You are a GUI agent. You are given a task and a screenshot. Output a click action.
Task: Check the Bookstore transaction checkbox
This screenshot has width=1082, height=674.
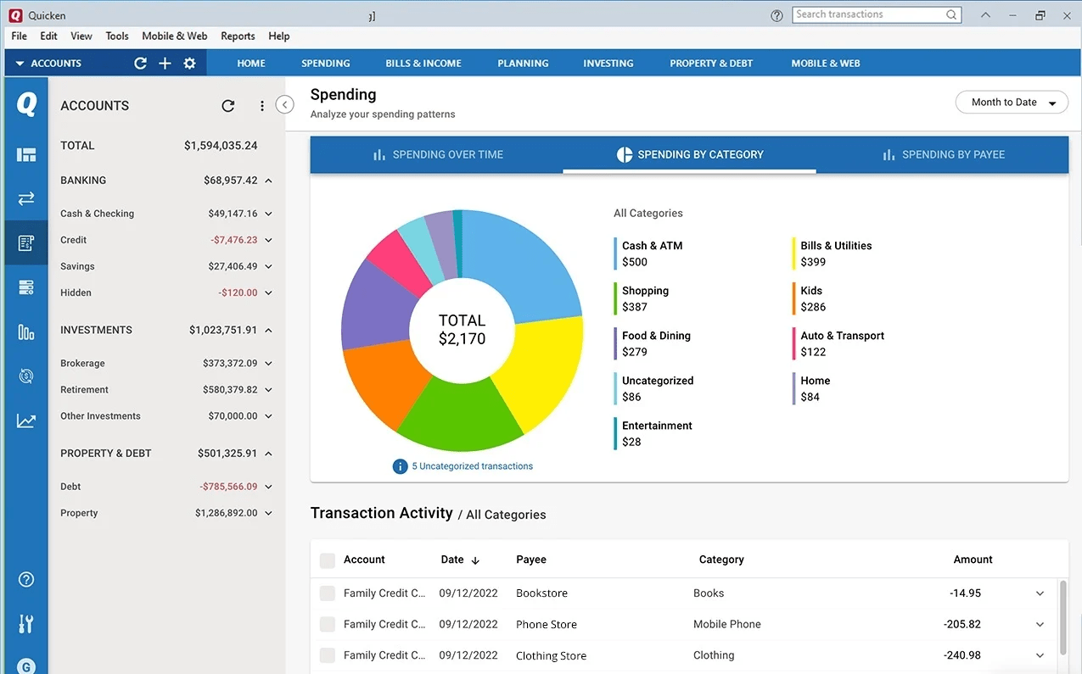tap(327, 593)
